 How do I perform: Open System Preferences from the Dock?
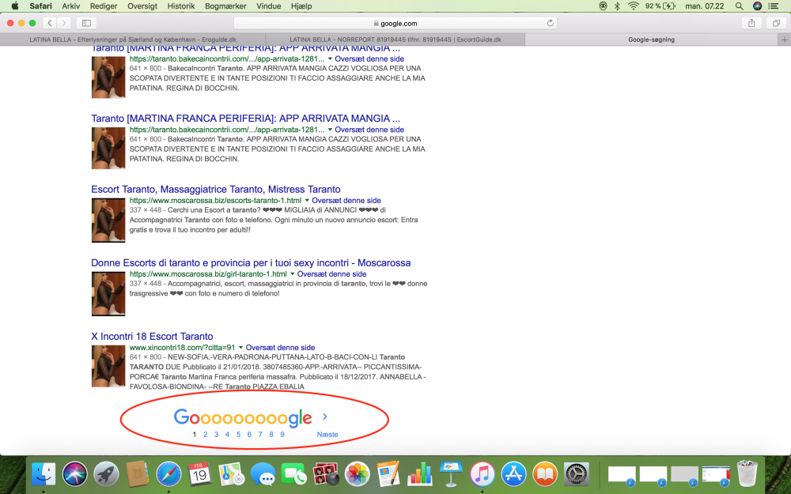(x=576, y=474)
